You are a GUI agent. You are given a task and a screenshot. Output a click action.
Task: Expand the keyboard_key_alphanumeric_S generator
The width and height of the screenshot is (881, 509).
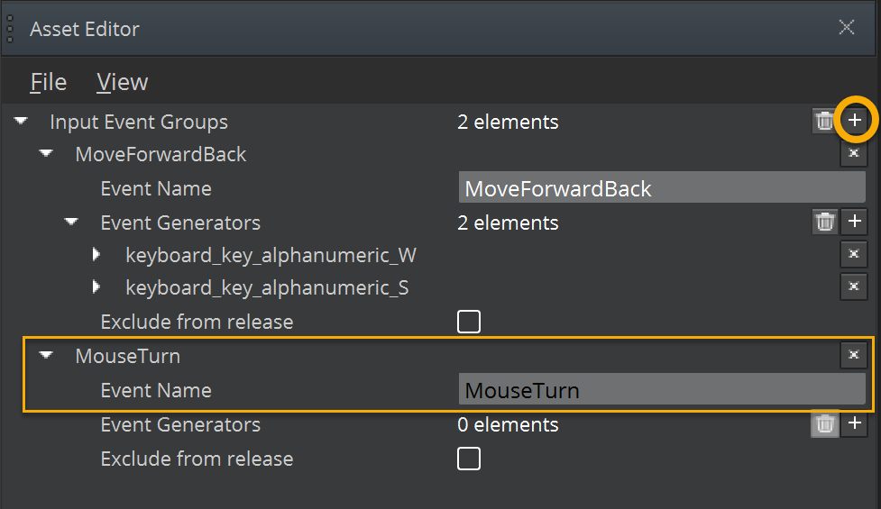pos(97,287)
